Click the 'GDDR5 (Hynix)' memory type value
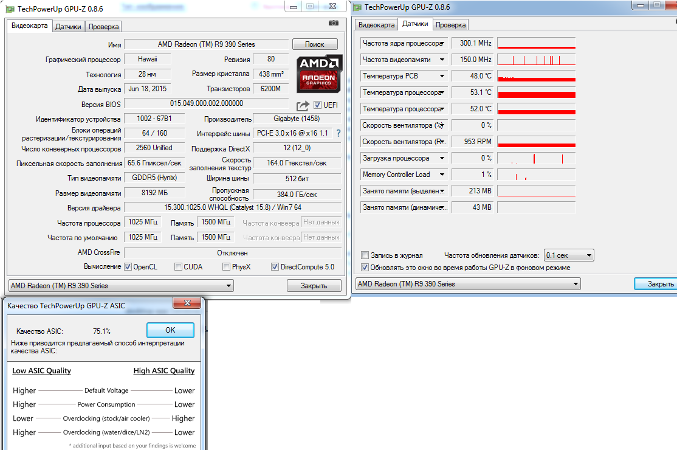The image size is (677, 450). [154, 178]
